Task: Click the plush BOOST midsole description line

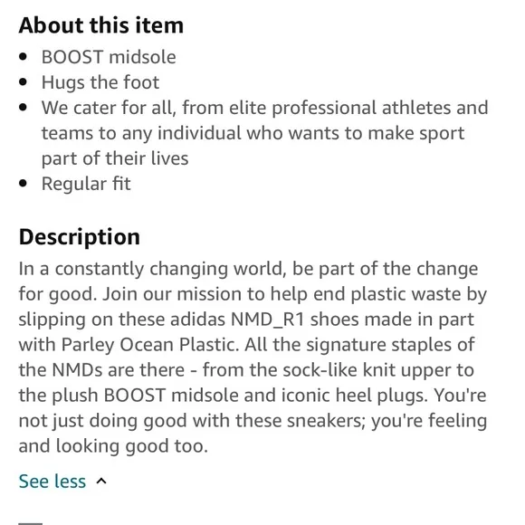Action: 253,396
